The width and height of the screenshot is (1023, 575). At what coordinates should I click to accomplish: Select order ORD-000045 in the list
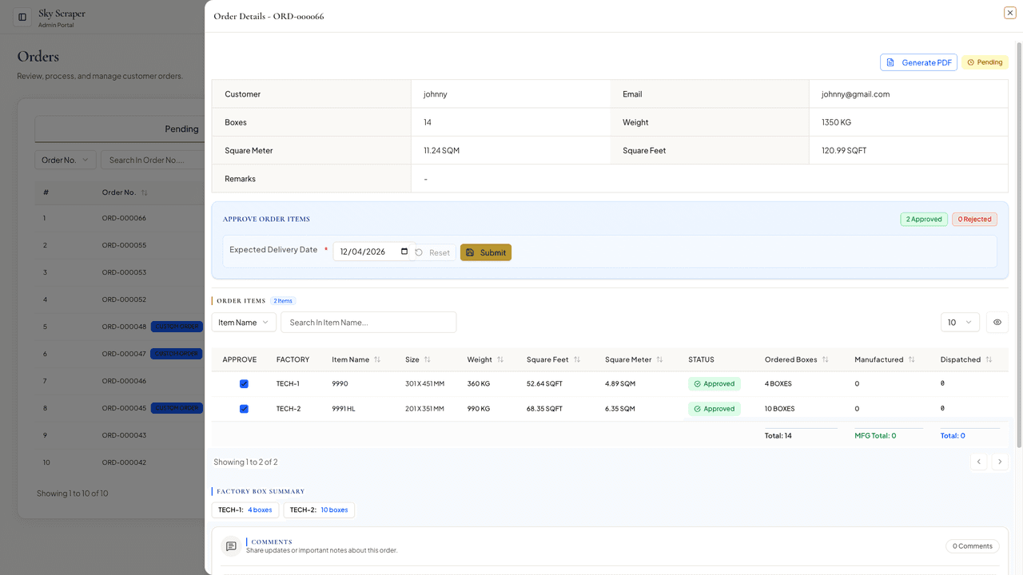pyautogui.click(x=124, y=408)
